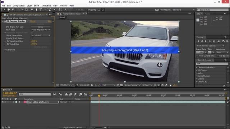This screenshot has height=129, width=230.
Task: Toggle Render Track Points checkbox
Action: [x=32, y=38]
